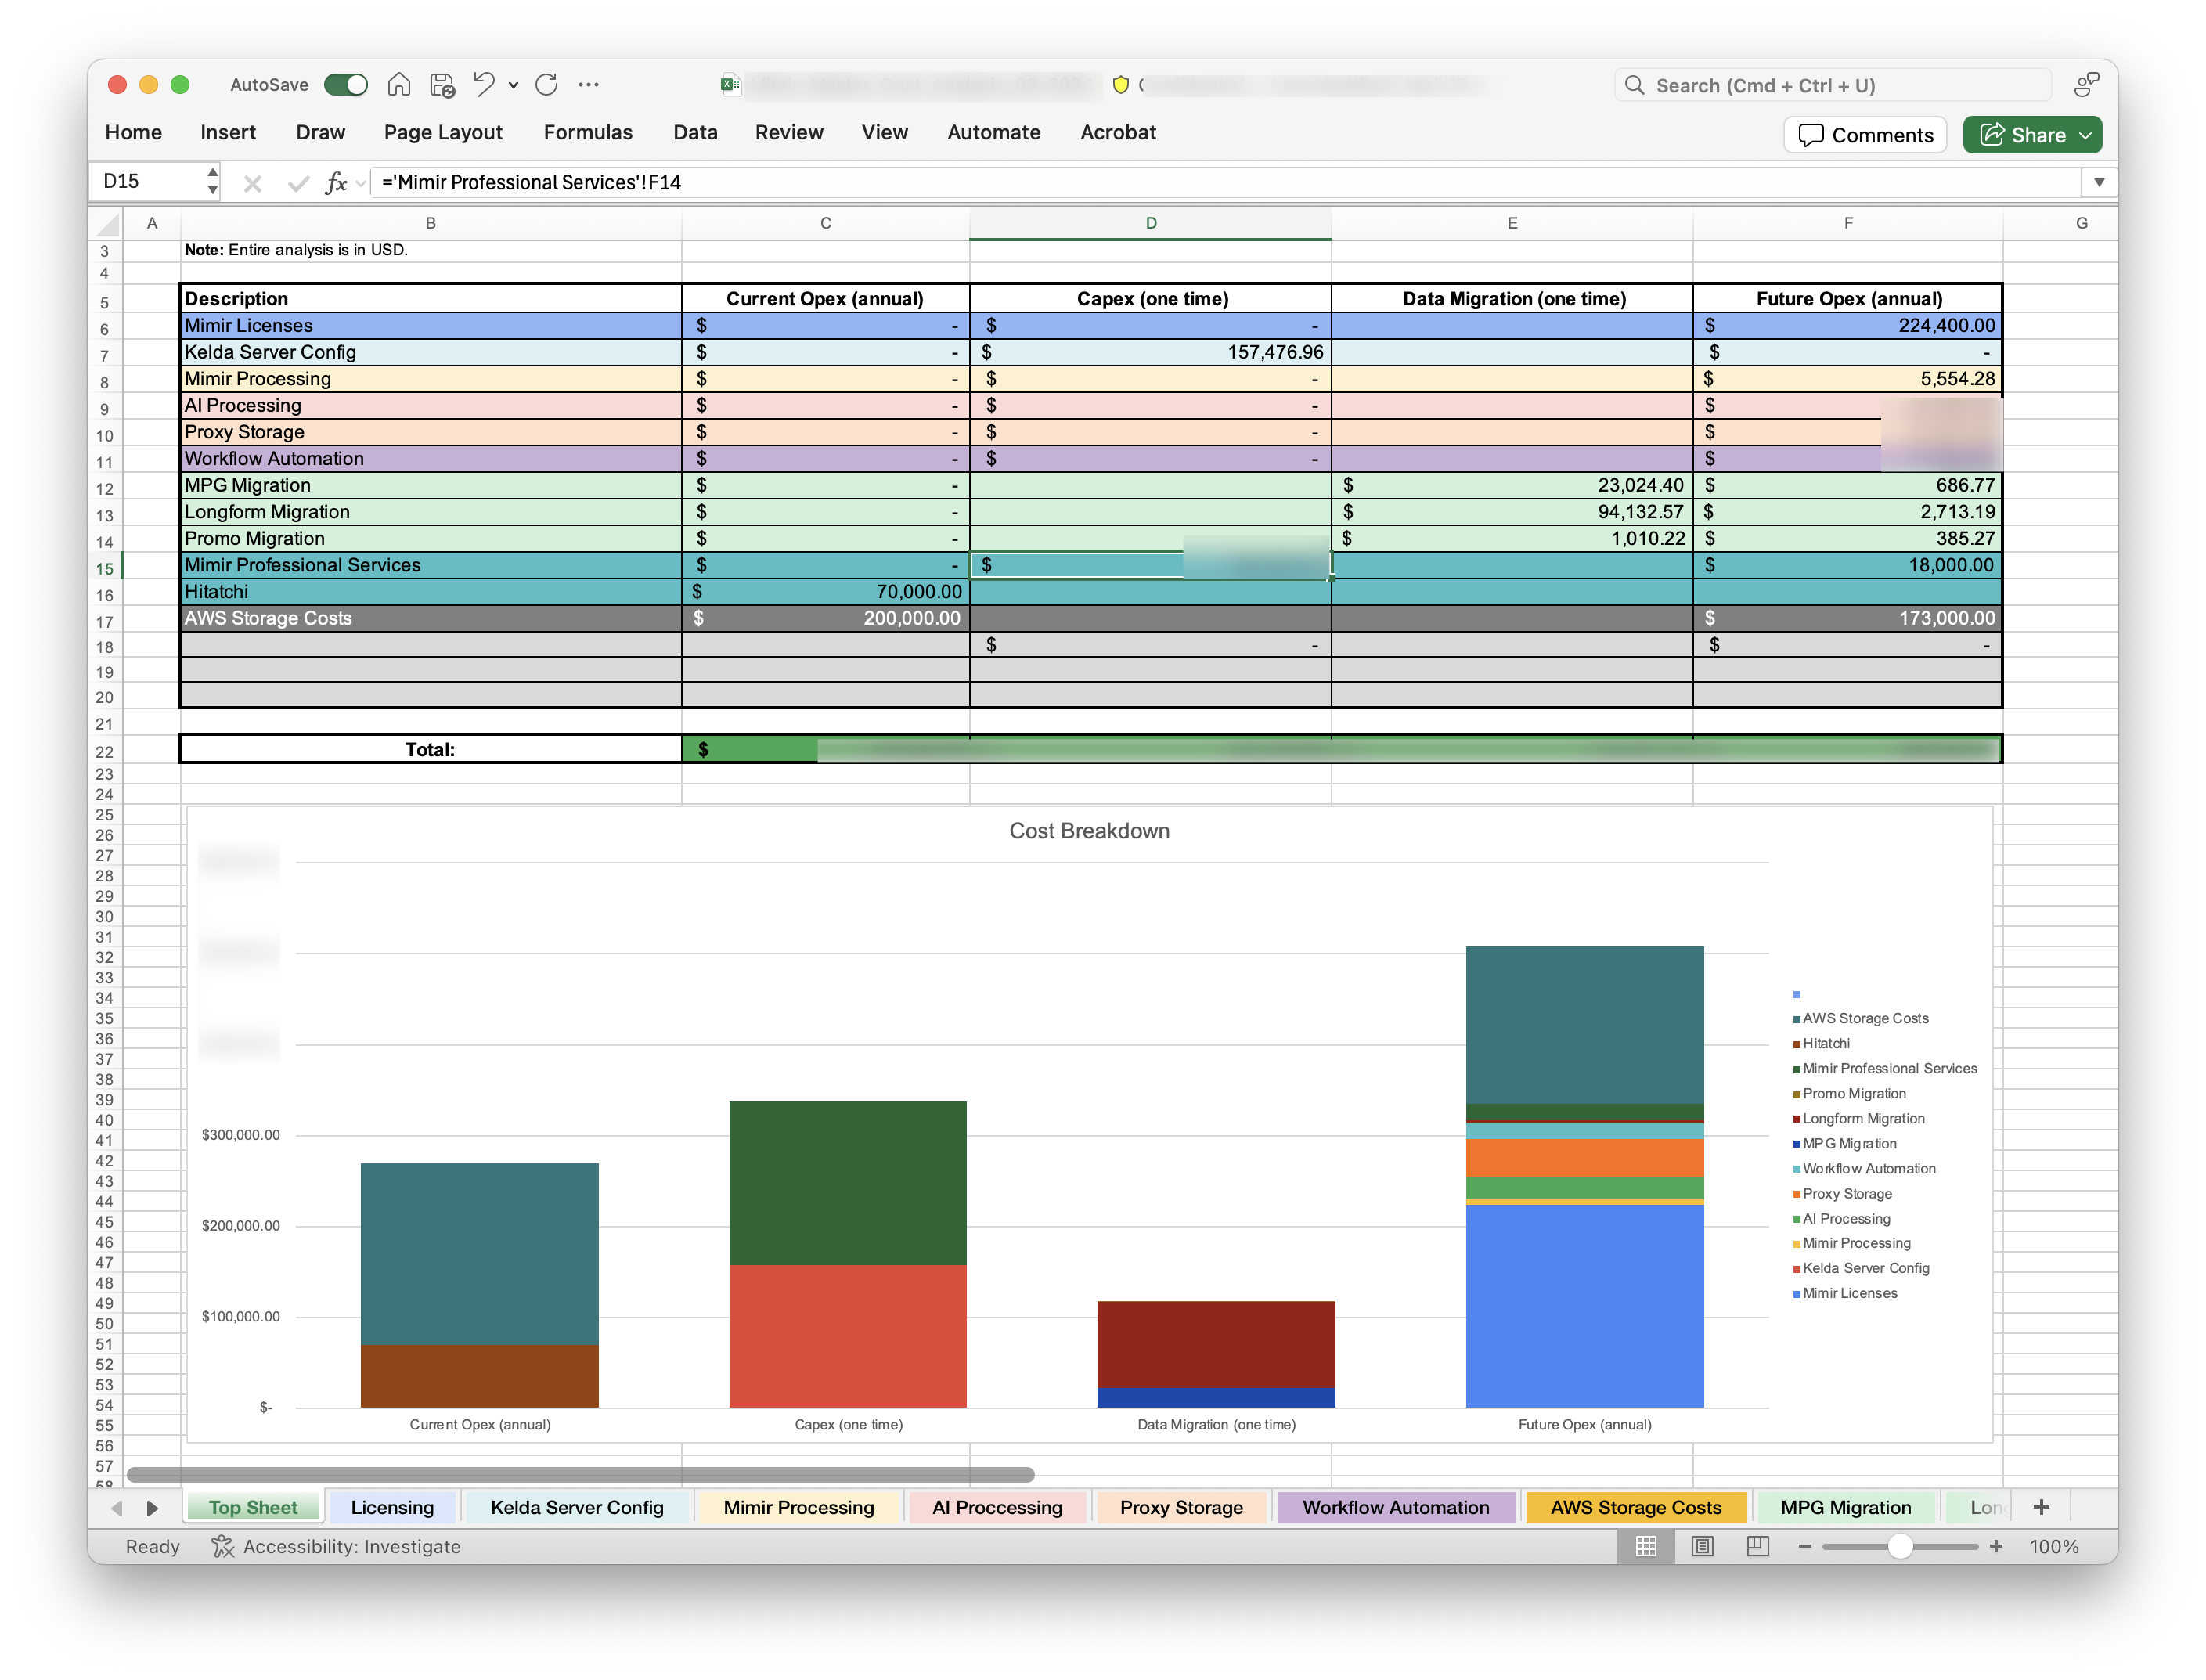Open the Name Box stepper arrows
Image resolution: width=2206 pixels, height=1680 pixels.
(212, 181)
